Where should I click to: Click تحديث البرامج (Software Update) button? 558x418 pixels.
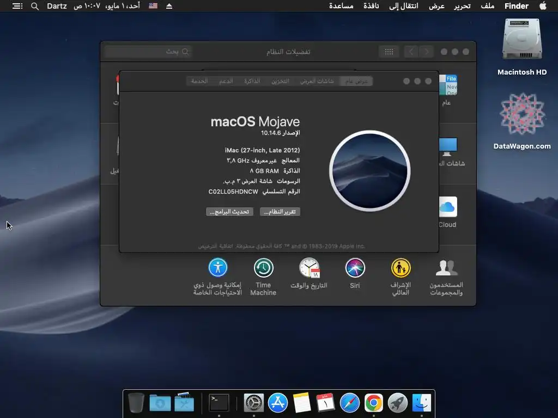coord(229,212)
